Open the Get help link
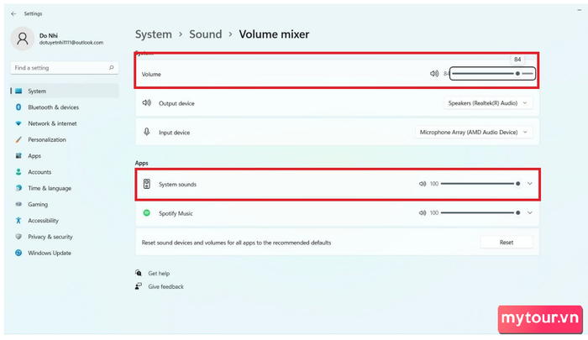This screenshot has height=340, width=588. pyautogui.click(x=159, y=274)
